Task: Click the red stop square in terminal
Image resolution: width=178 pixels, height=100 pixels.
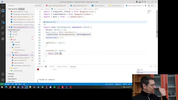Action: pos(38,69)
